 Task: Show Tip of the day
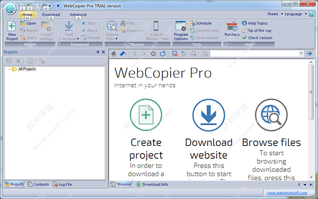click(257, 31)
